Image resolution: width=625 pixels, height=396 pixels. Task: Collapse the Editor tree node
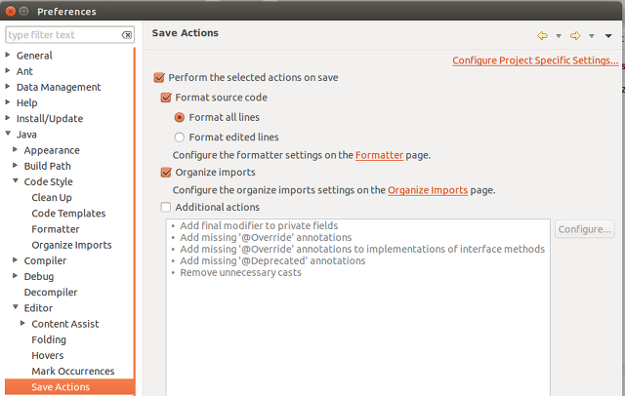click(x=16, y=307)
